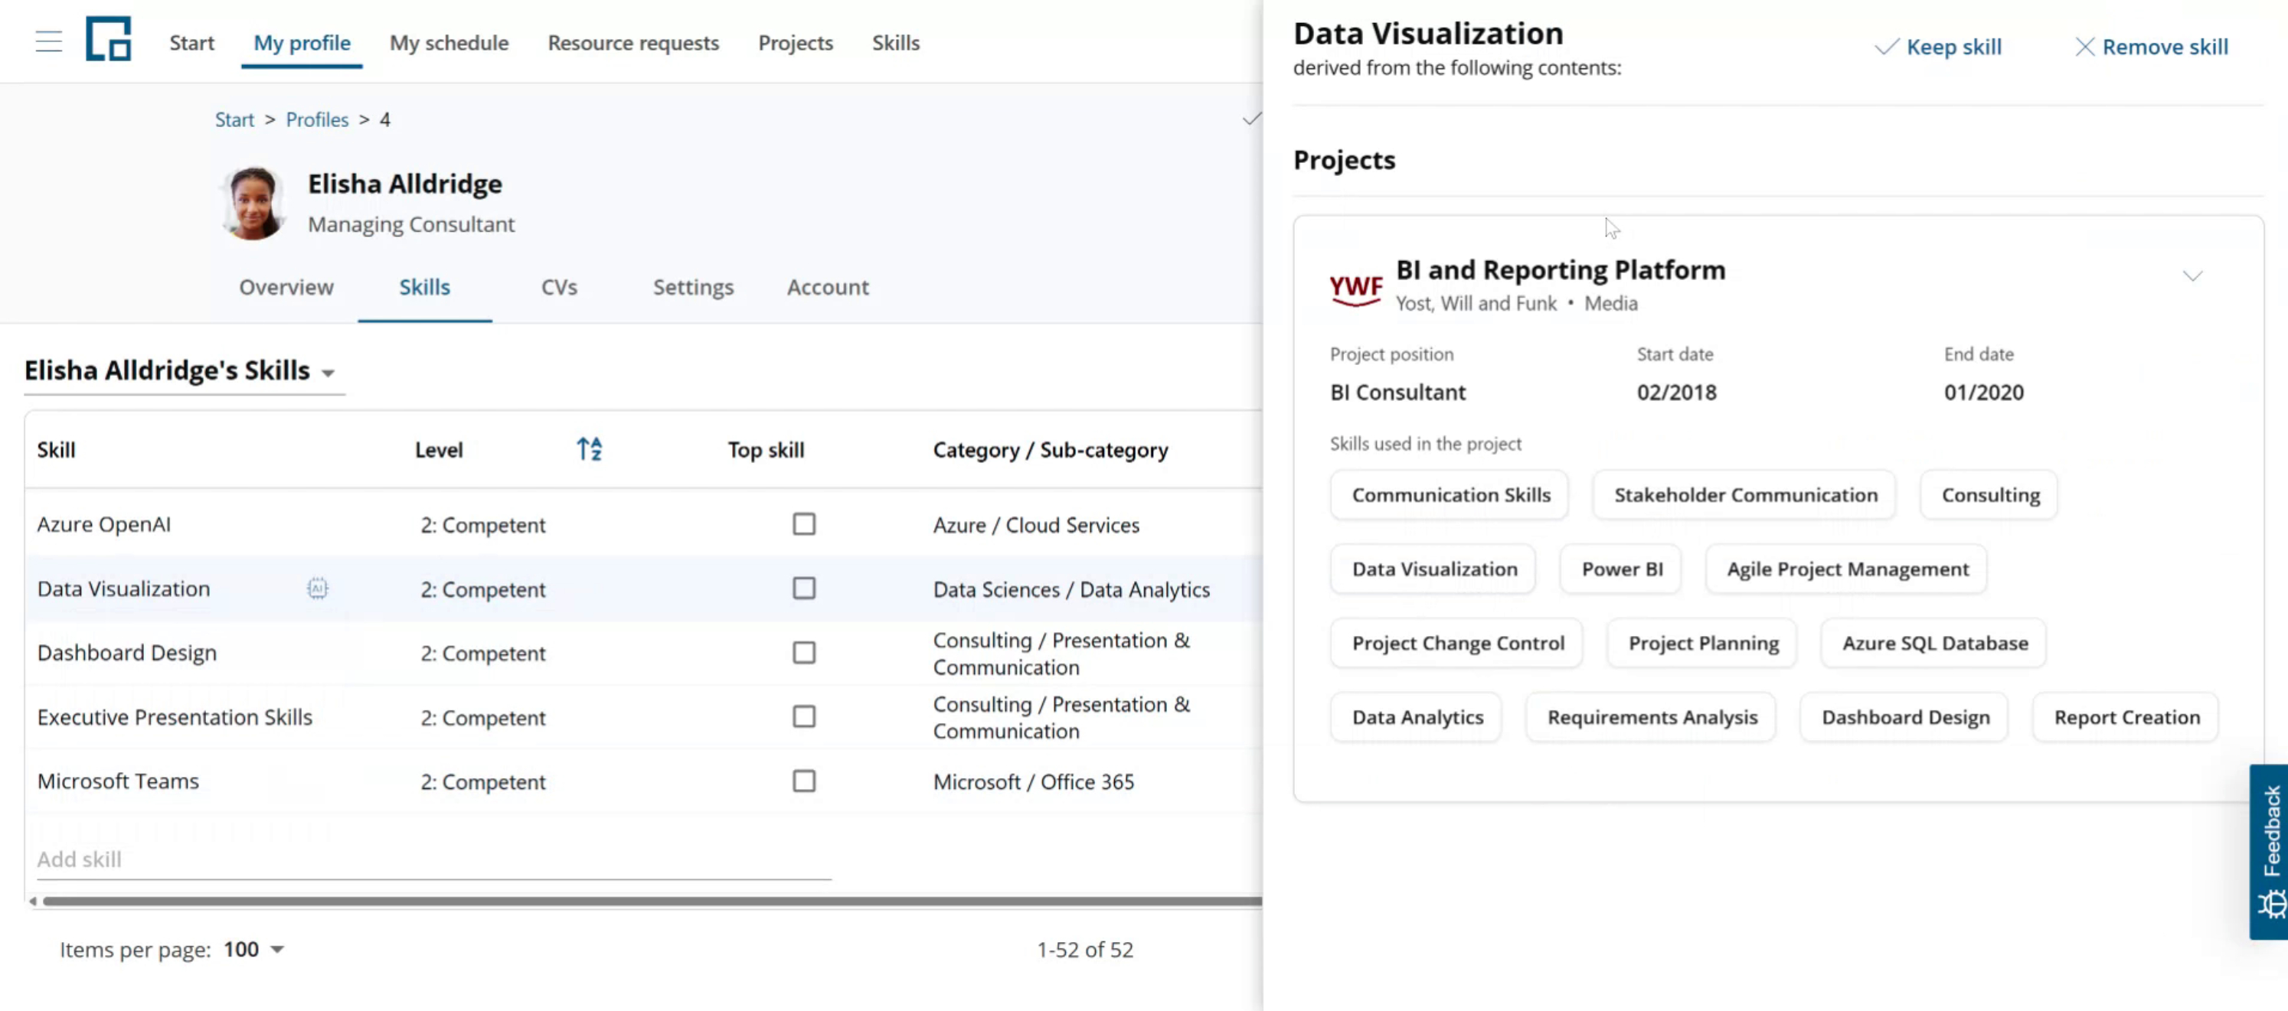Screen dimensions: 2288x1011
Task: Select the Stakeholder Communication chip
Action: (1744, 494)
